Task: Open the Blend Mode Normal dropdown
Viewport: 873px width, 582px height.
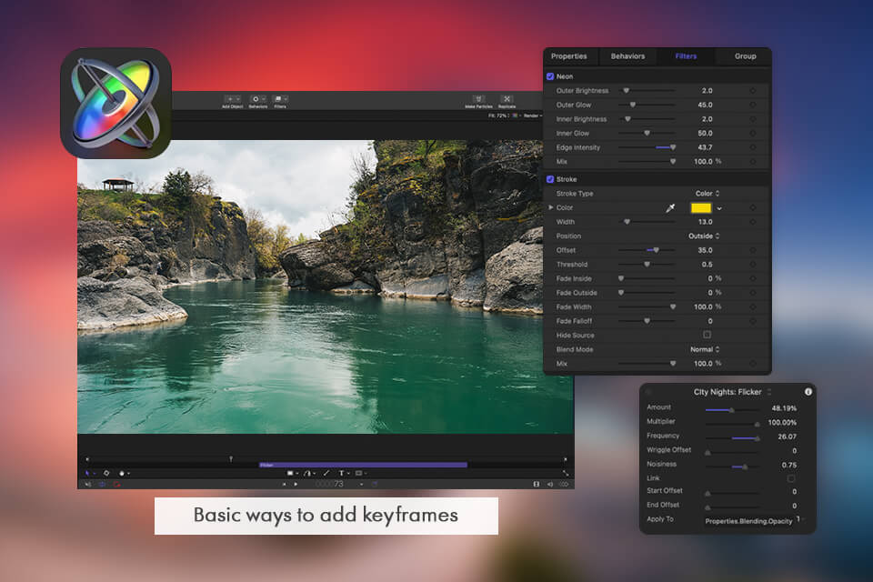Action: (x=705, y=350)
